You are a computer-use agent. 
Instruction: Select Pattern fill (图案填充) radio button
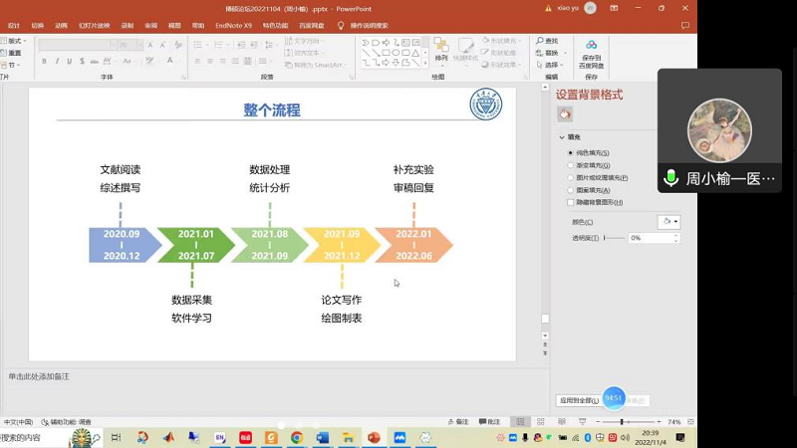[570, 190]
